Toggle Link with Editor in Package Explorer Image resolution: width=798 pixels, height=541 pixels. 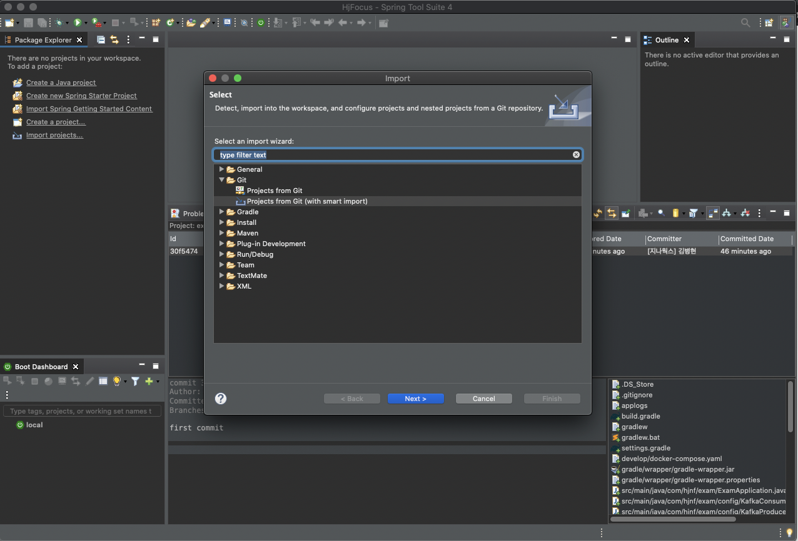(114, 39)
